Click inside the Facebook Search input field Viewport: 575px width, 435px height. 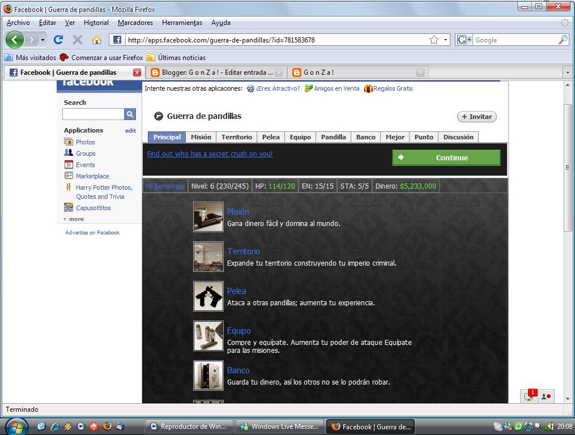[93, 114]
